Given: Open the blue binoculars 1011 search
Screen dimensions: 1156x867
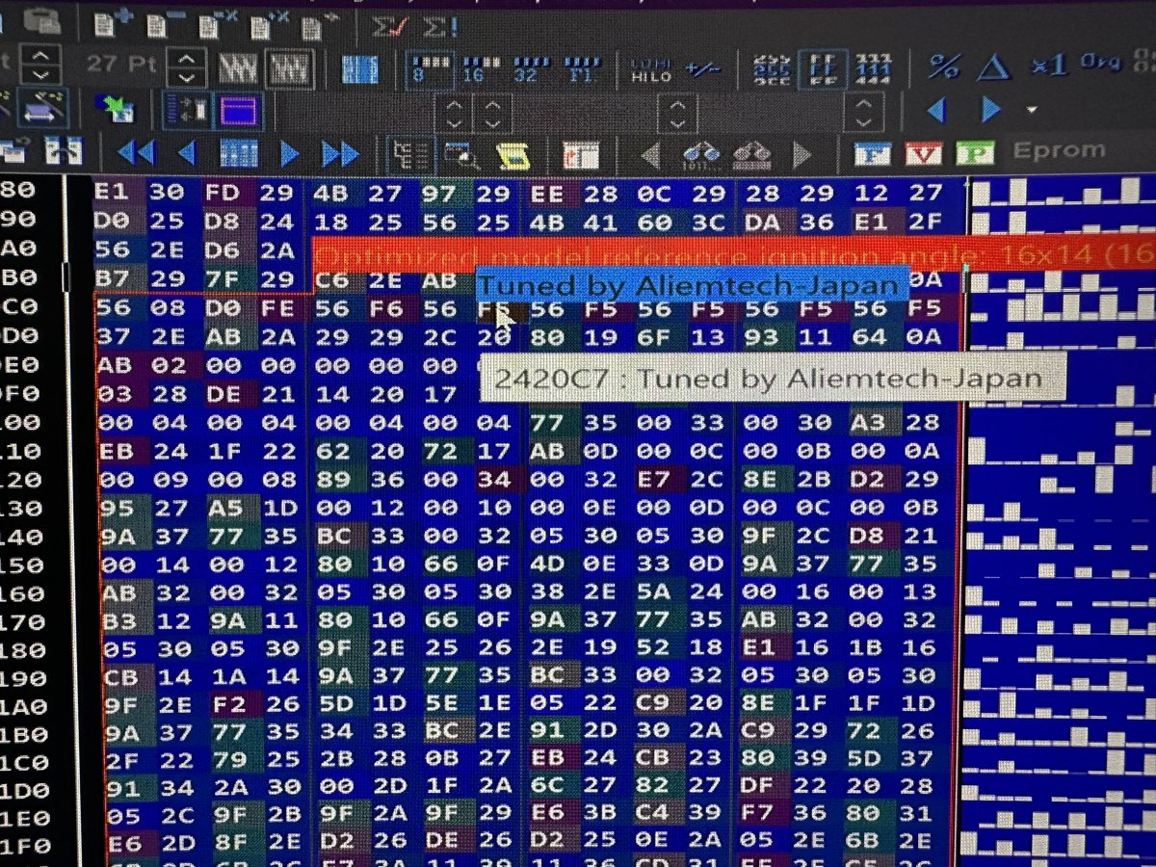Looking at the screenshot, I should (701, 154).
